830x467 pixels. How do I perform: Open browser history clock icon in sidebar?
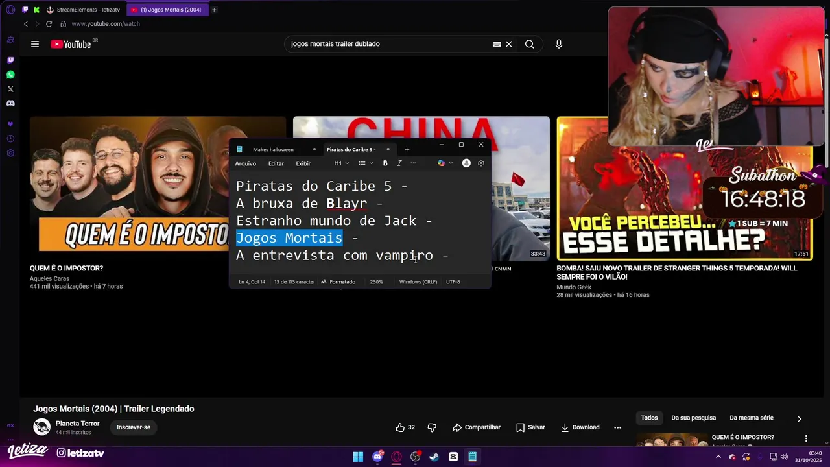pos(10,139)
